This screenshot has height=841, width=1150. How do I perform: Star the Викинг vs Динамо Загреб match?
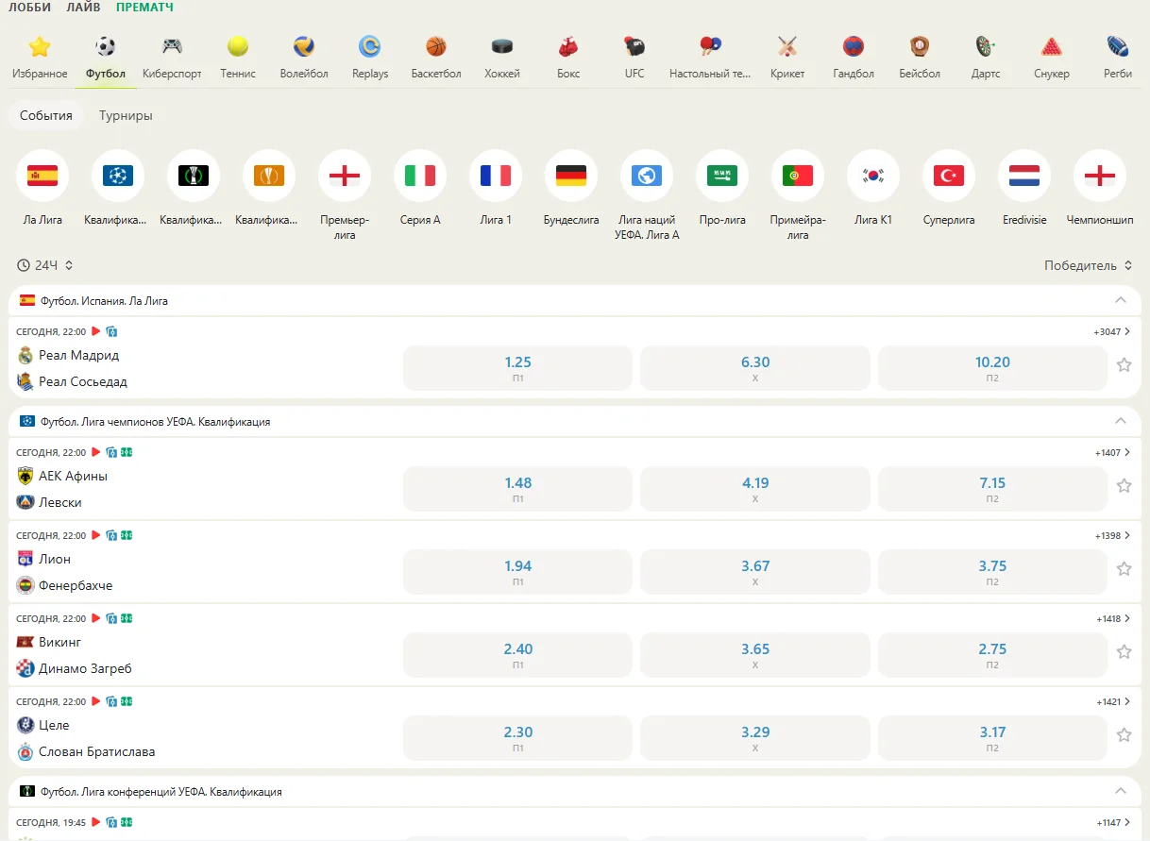click(1124, 652)
